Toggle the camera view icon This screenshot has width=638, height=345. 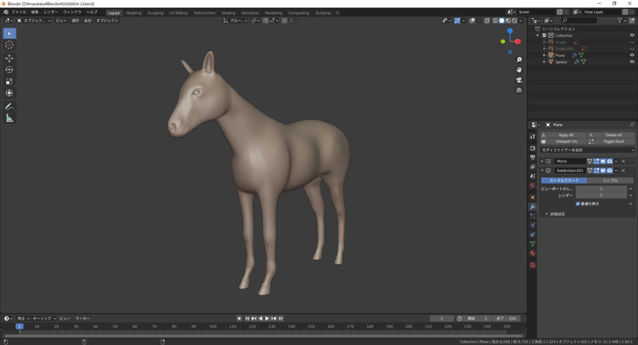(519, 80)
